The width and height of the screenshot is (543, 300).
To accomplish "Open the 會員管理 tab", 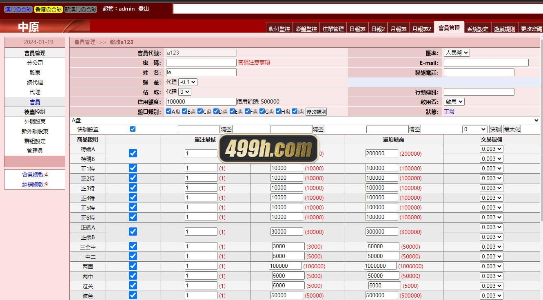I will pos(449,28).
